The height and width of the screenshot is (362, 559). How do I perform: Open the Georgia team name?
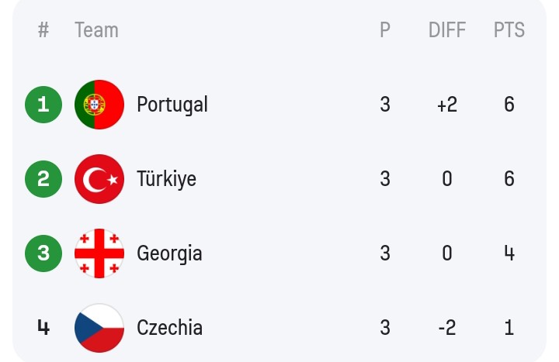[169, 253]
